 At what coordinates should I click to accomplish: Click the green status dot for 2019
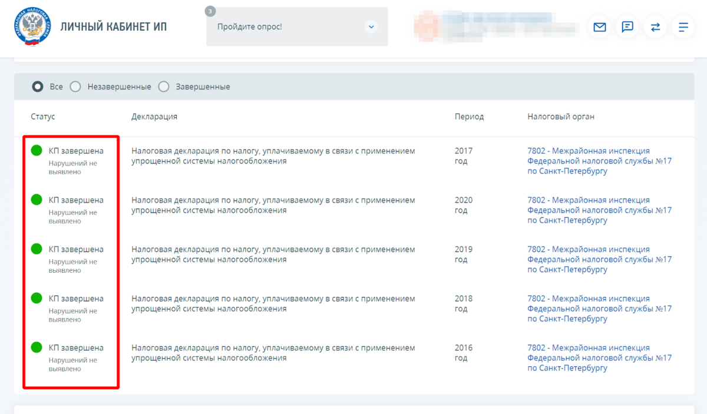[37, 249]
